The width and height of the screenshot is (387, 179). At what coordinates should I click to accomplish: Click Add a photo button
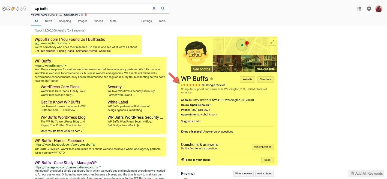(x=264, y=174)
